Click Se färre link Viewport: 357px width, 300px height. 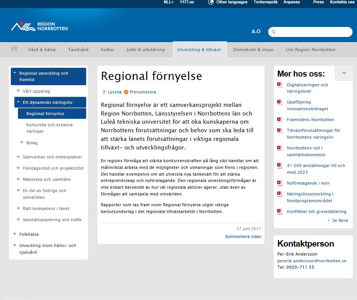point(340,220)
